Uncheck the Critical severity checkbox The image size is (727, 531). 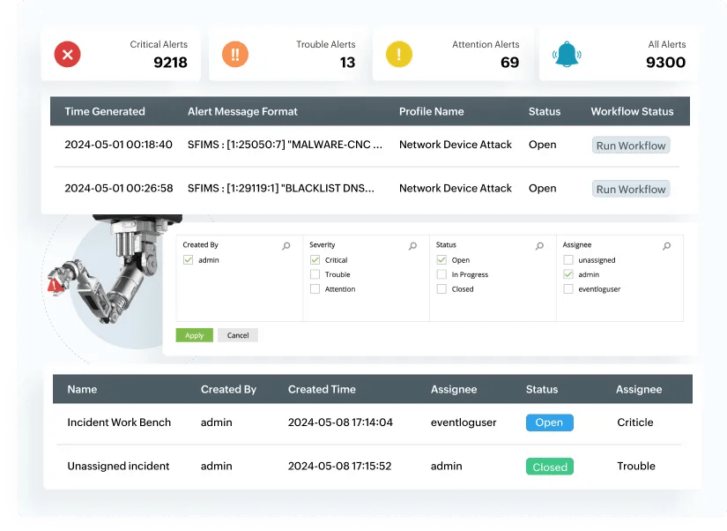315,260
